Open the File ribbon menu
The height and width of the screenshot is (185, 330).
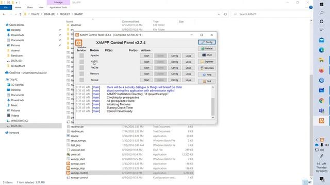[6, 8]
